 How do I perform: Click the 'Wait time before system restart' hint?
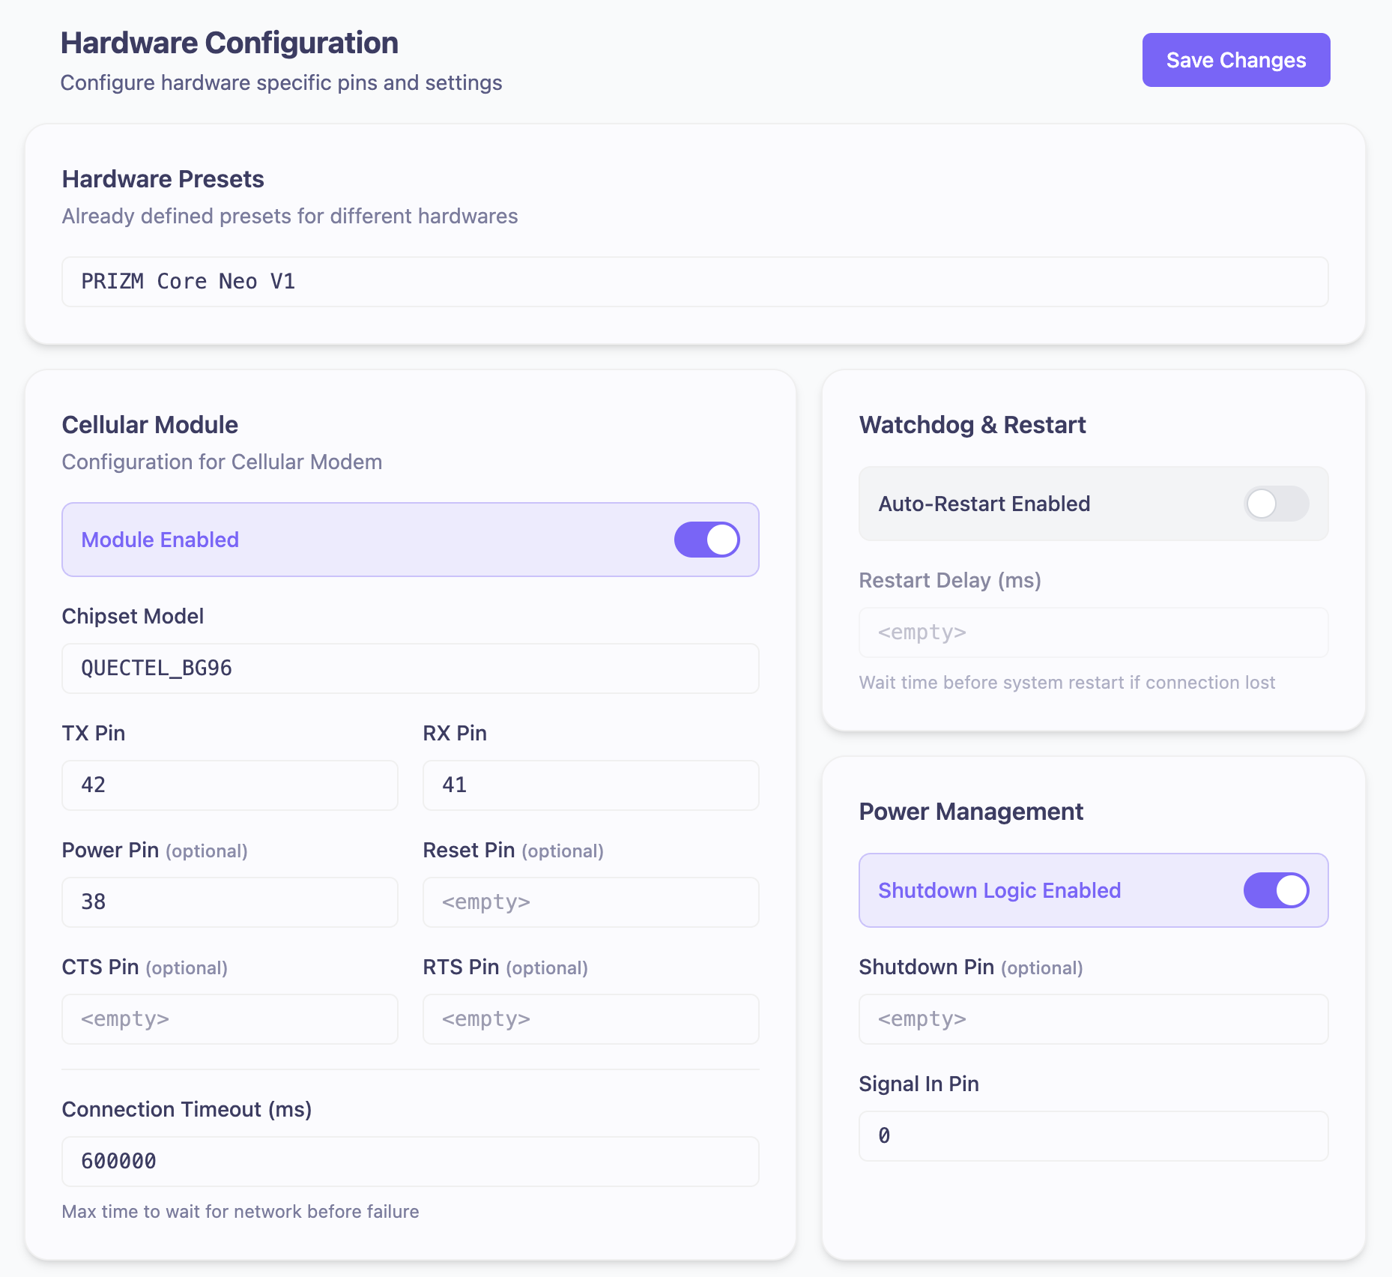1067,683
